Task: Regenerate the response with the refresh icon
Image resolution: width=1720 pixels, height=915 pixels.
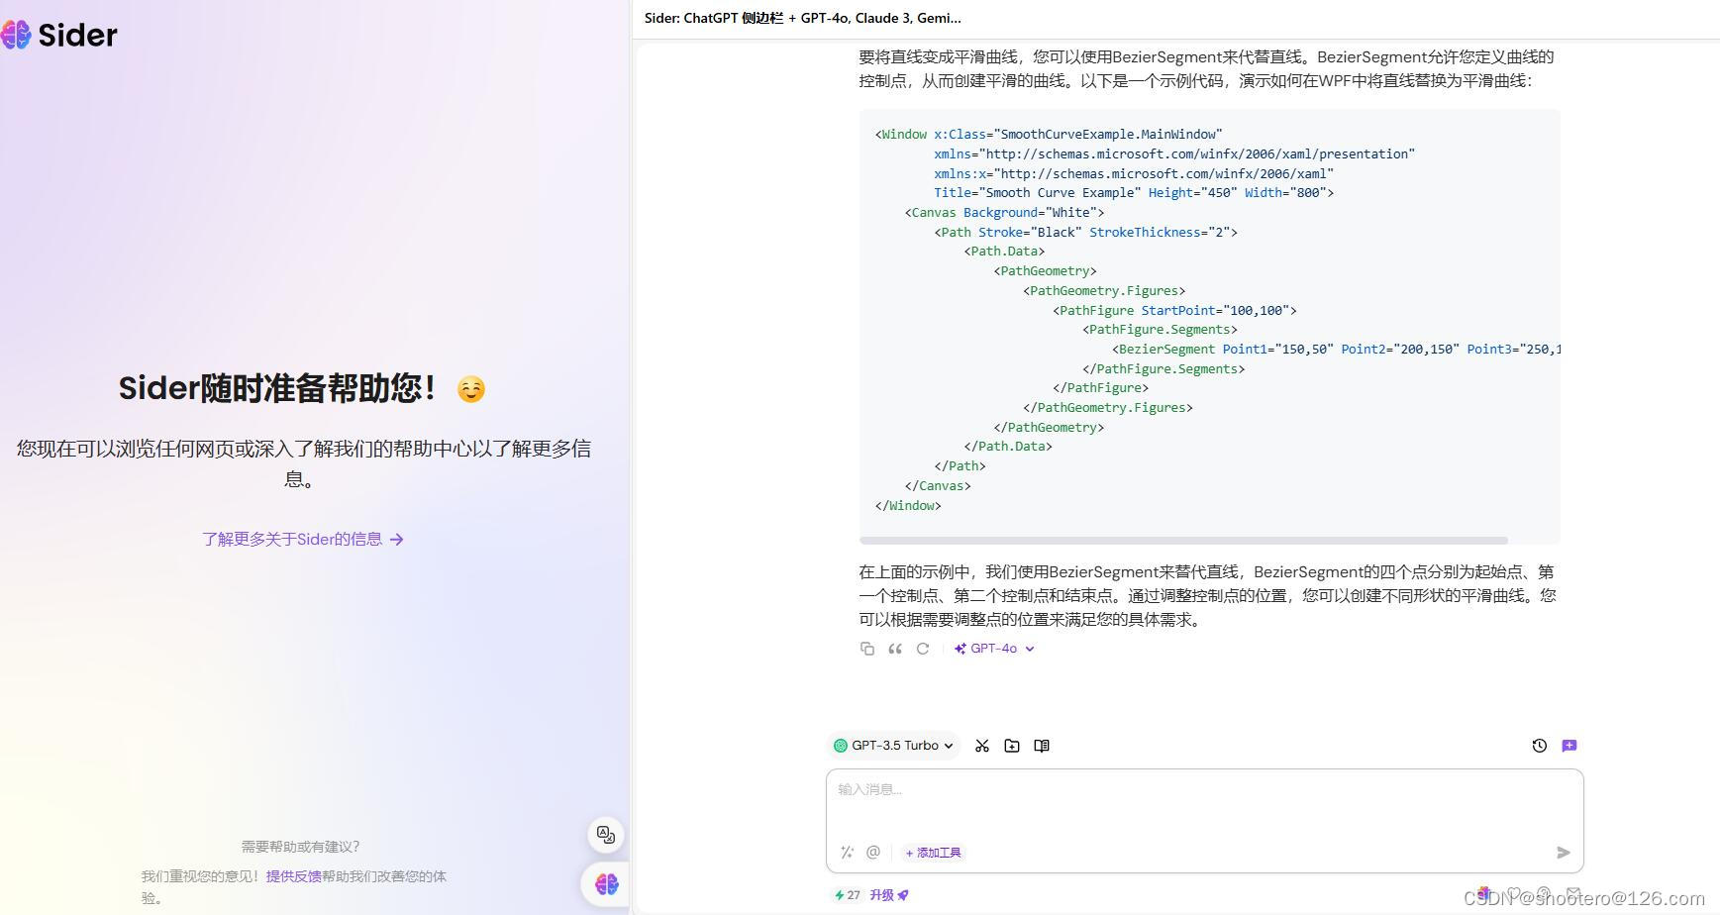Action: [923, 649]
